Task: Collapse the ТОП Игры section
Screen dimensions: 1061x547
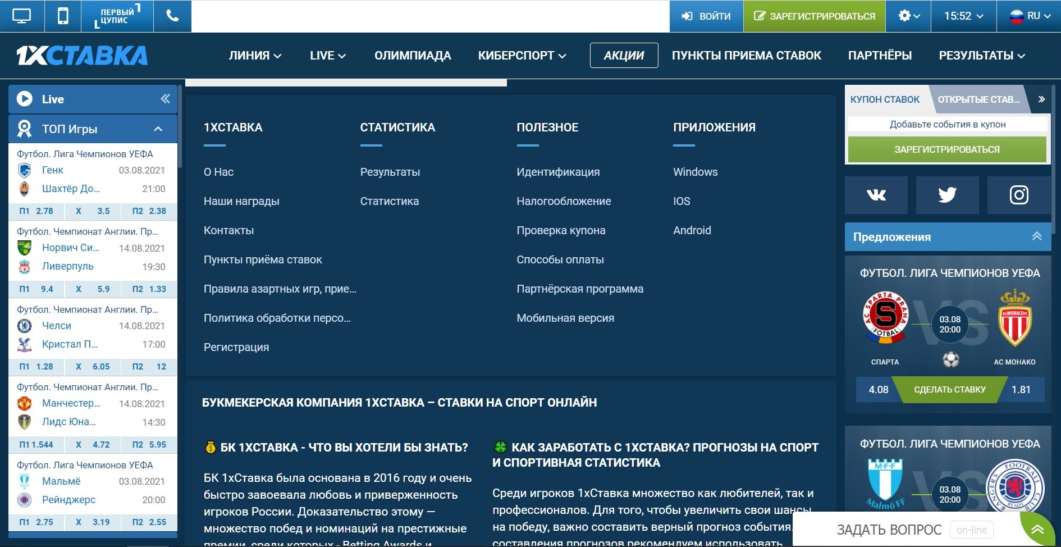Action: tap(158, 129)
